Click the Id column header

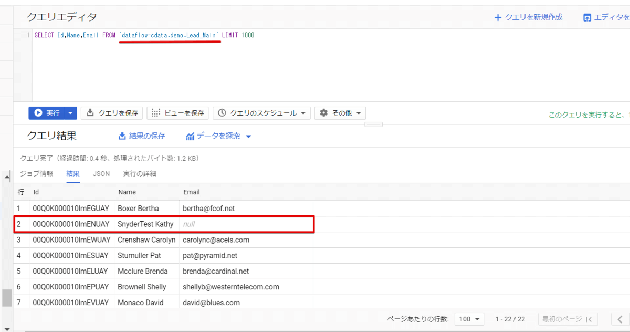(36, 192)
